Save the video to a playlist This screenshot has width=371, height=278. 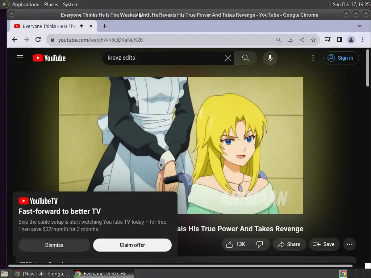(x=324, y=244)
